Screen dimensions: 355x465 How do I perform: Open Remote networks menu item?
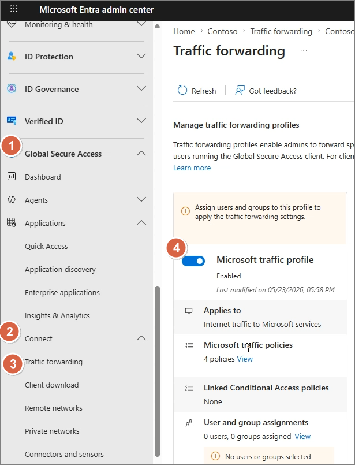[54, 408]
